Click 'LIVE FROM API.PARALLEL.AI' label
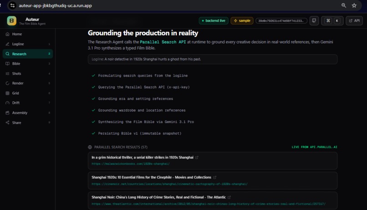Viewport: 367px width, 210px height. click(x=314, y=147)
